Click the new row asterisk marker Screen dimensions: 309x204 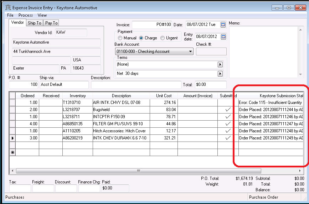point(13,152)
